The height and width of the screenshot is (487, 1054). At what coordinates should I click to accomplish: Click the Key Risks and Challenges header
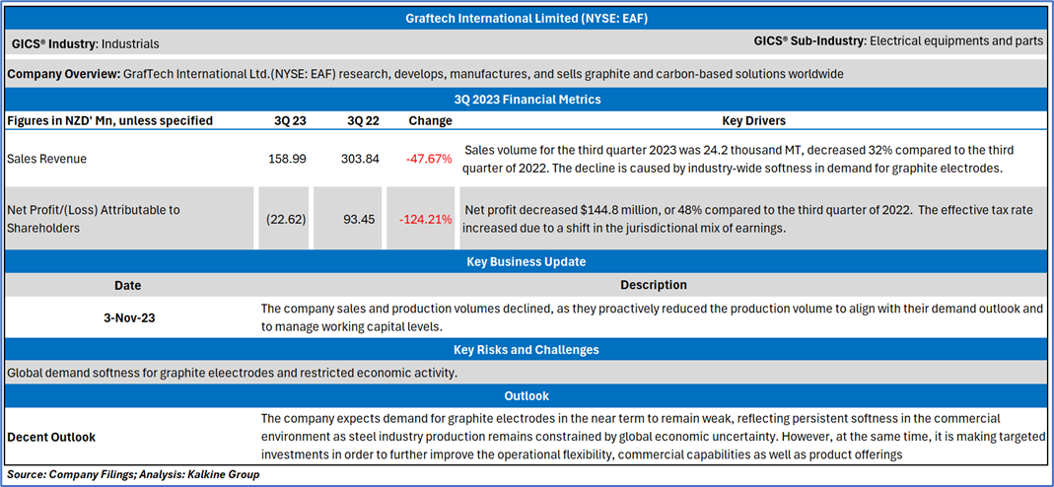coord(527,349)
